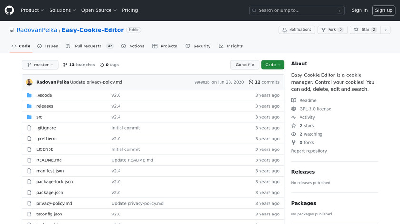Click the file icon beside README.md

[x=30, y=160]
